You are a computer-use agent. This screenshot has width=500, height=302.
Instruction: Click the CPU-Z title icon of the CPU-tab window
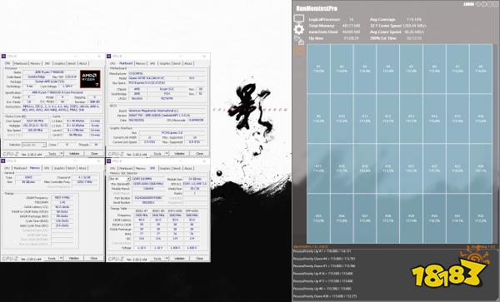point(3,57)
